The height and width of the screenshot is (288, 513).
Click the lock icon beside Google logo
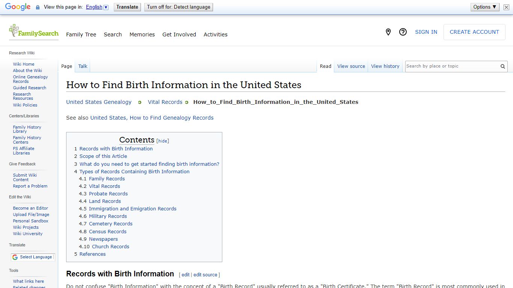pyautogui.click(x=38, y=7)
